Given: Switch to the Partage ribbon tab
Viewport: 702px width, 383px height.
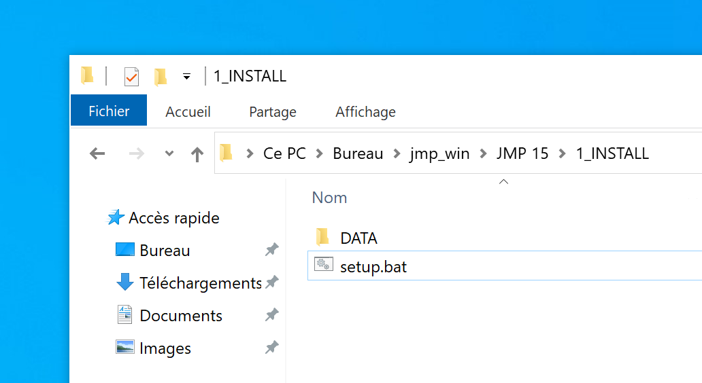Looking at the screenshot, I should pyautogui.click(x=273, y=112).
